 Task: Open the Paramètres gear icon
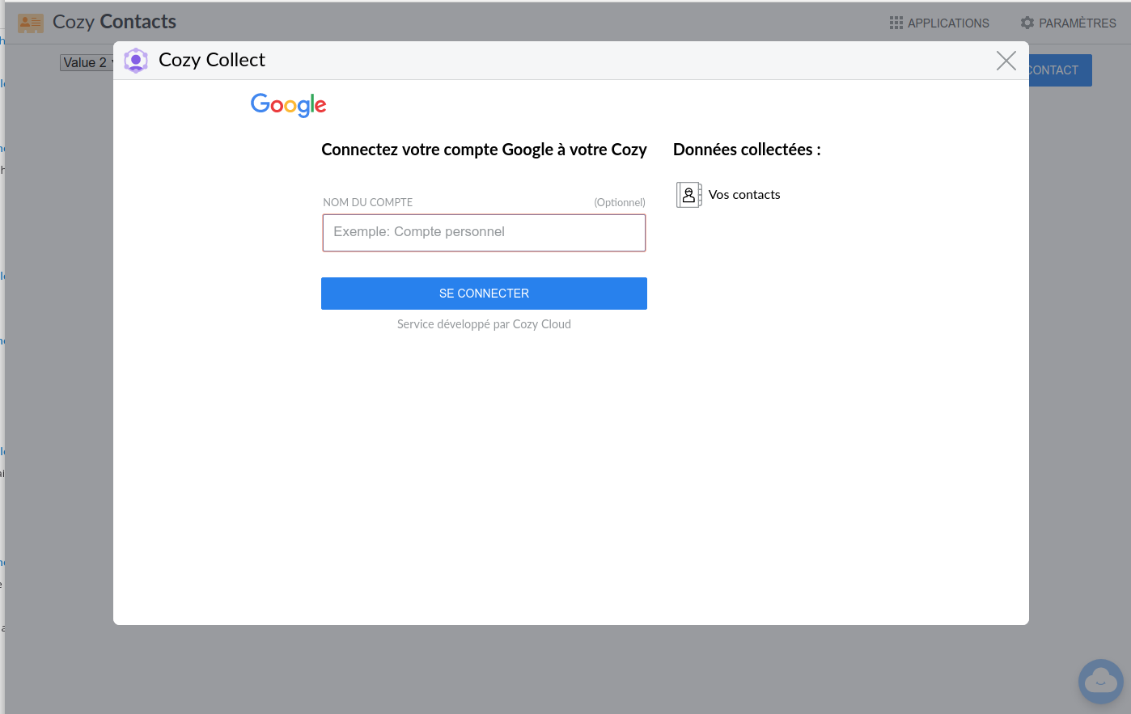1027,23
